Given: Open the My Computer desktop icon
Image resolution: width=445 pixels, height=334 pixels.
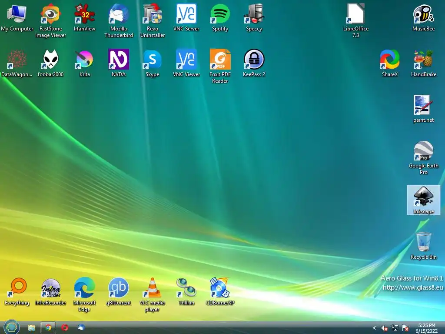Looking at the screenshot, I should pos(17,17).
